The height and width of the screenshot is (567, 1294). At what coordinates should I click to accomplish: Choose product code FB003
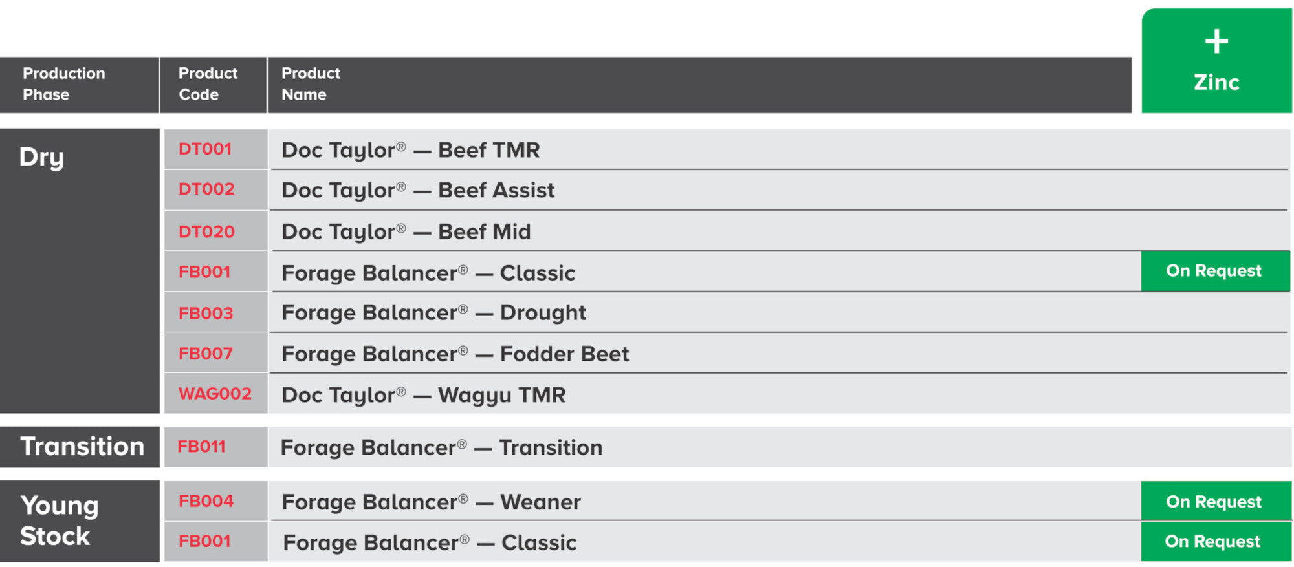pyautogui.click(x=206, y=314)
